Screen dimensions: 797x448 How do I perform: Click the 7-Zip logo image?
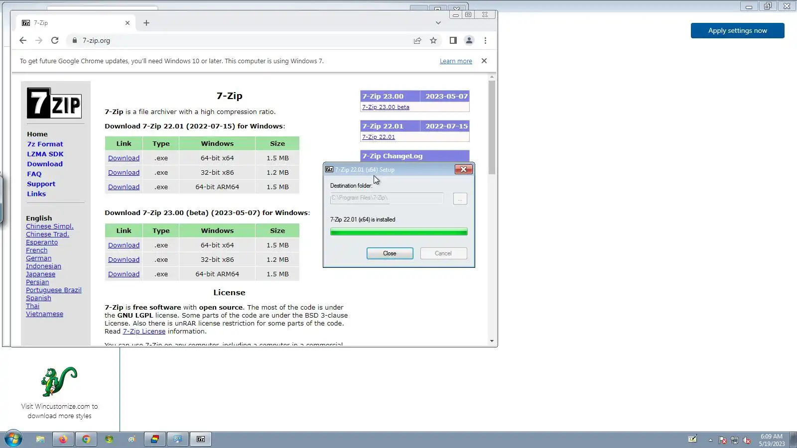coord(54,103)
